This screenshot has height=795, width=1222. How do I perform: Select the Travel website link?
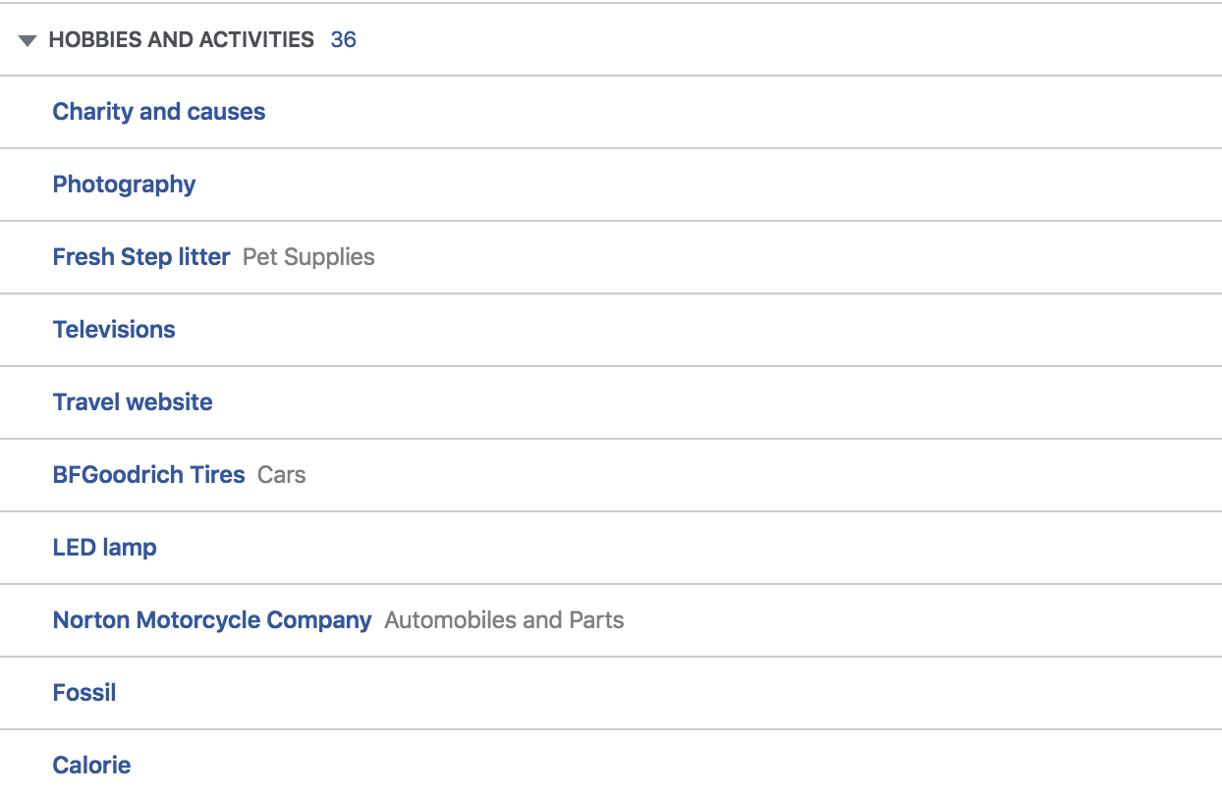coord(133,402)
